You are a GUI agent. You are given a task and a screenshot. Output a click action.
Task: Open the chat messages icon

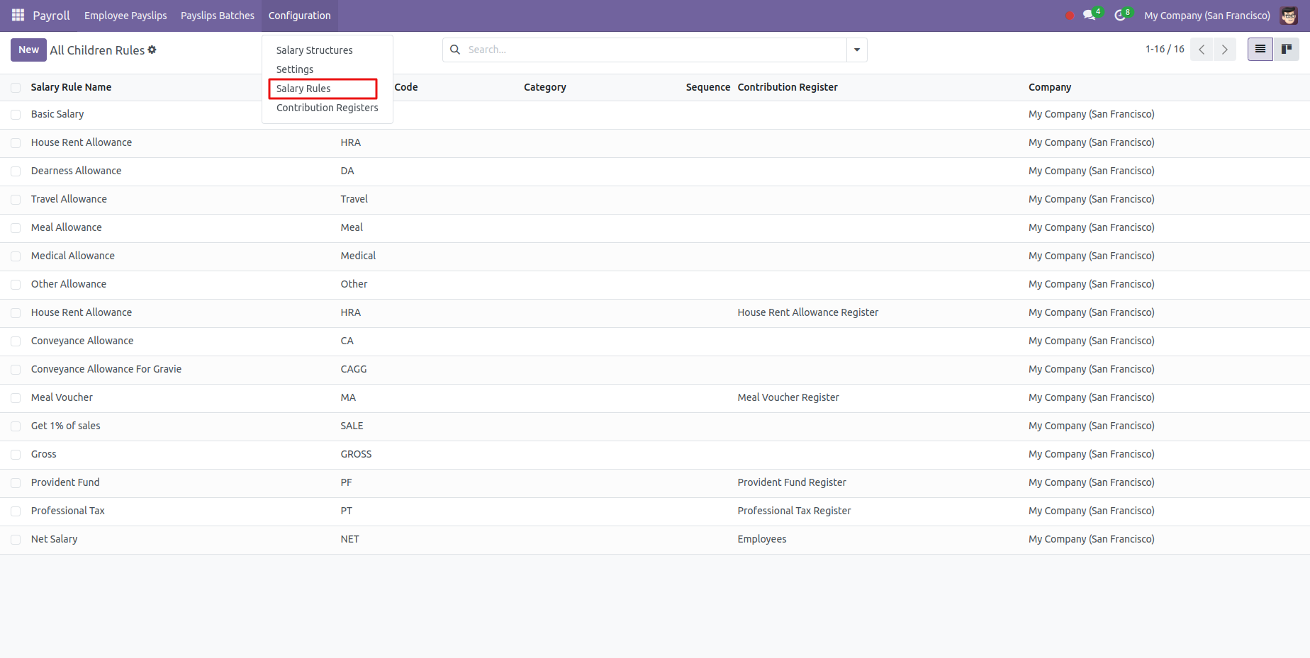click(x=1089, y=15)
